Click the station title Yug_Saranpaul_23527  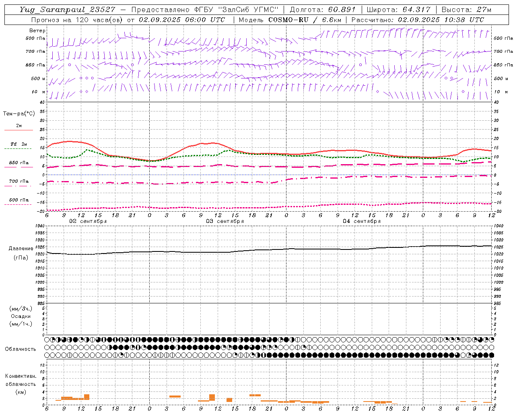[x=68, y=10]
